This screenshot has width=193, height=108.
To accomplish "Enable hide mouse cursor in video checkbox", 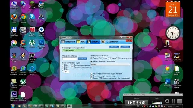I will click(91, 76).
